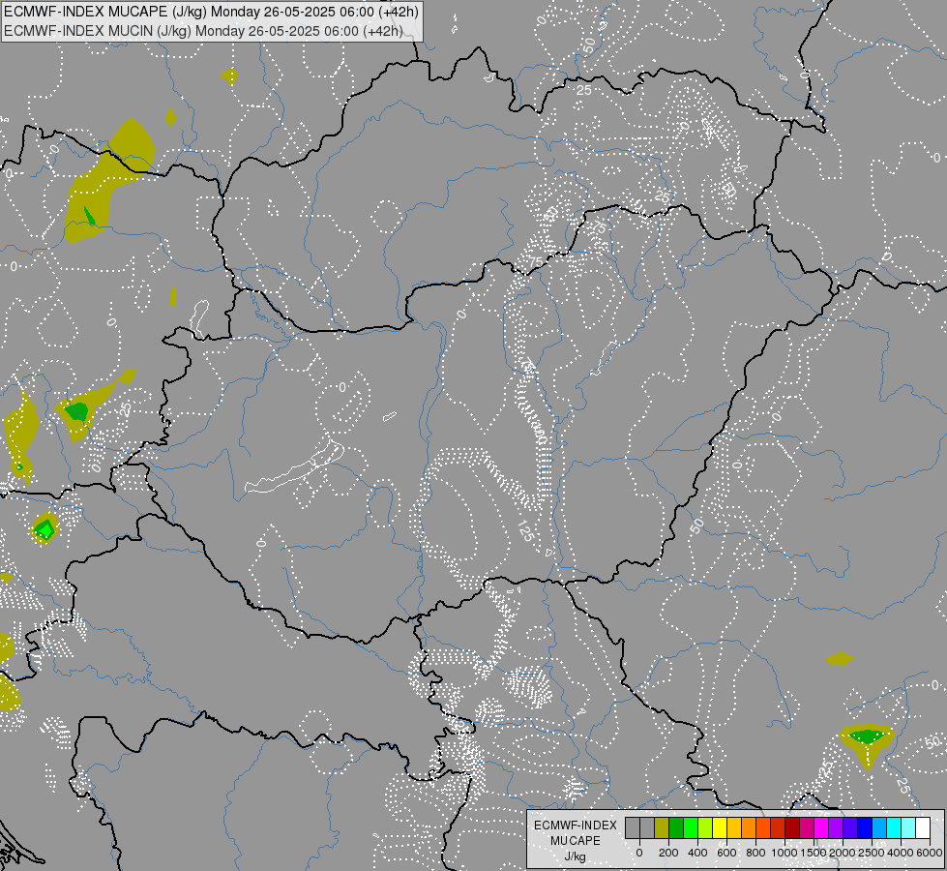This screenshot has width=947, height=871.
Task: Click the legend value label 4000
Action: pos(901,853)
